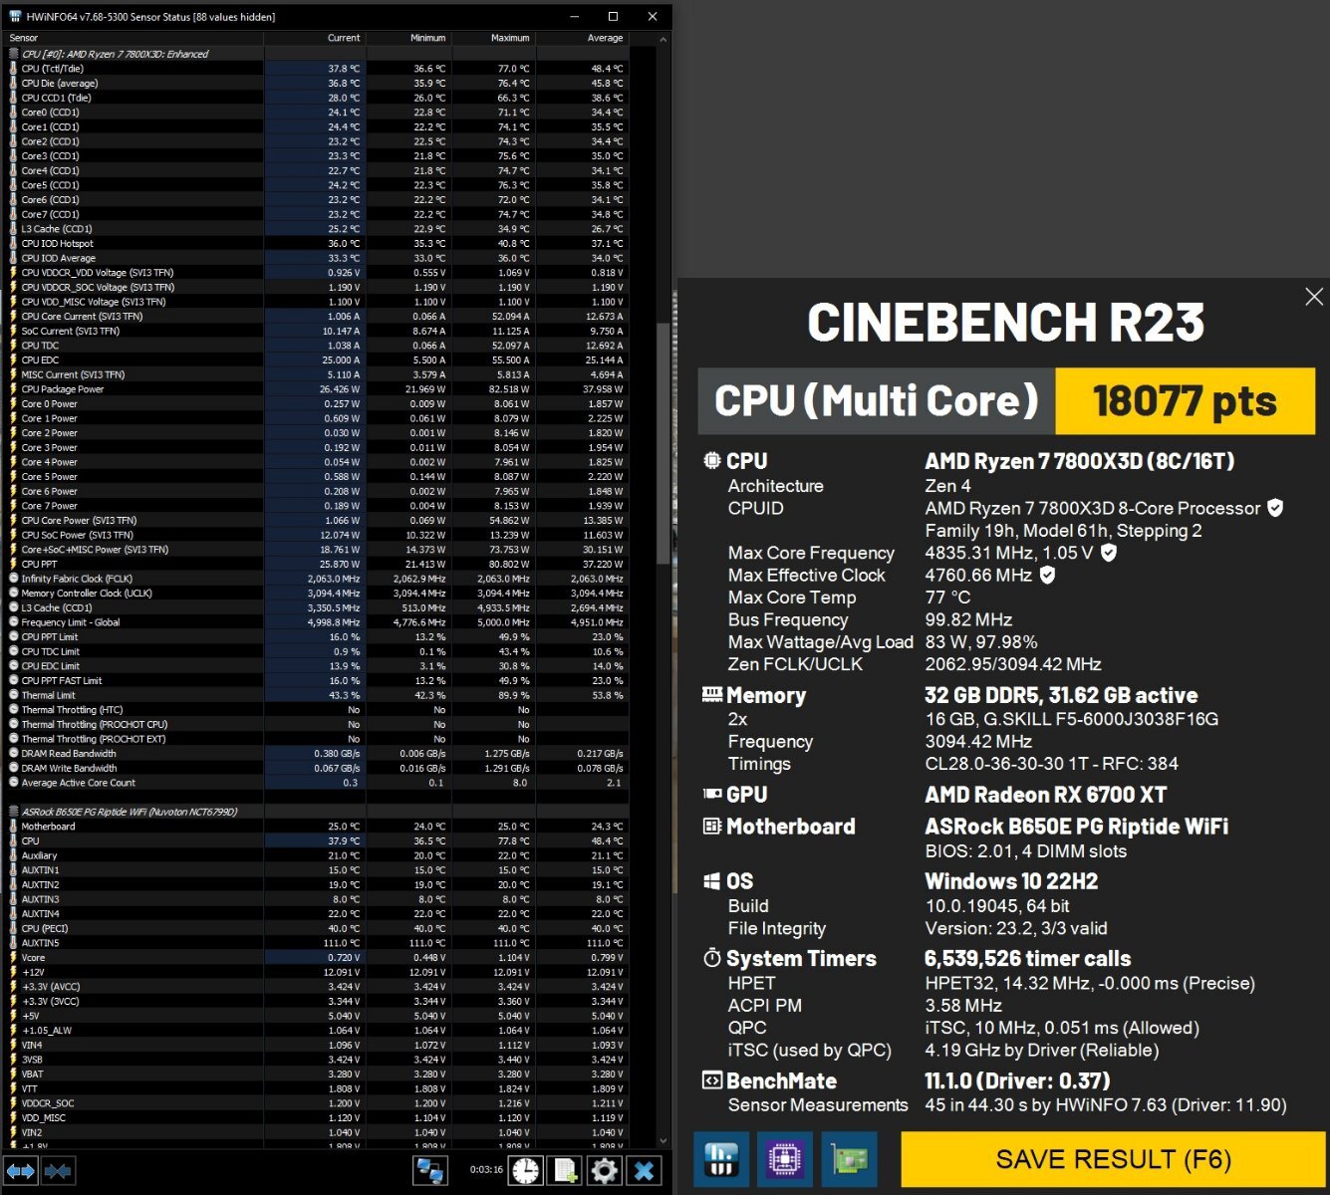The height and width of the screenshot is (1195, 1330).
Task: Open the GPU-Z graphics card icon
Action: [850, 1159]
